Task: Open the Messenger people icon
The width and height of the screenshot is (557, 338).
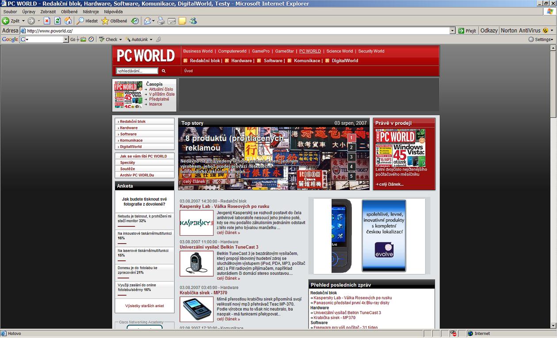Action: pyautogui.click(x=193, y=21)
